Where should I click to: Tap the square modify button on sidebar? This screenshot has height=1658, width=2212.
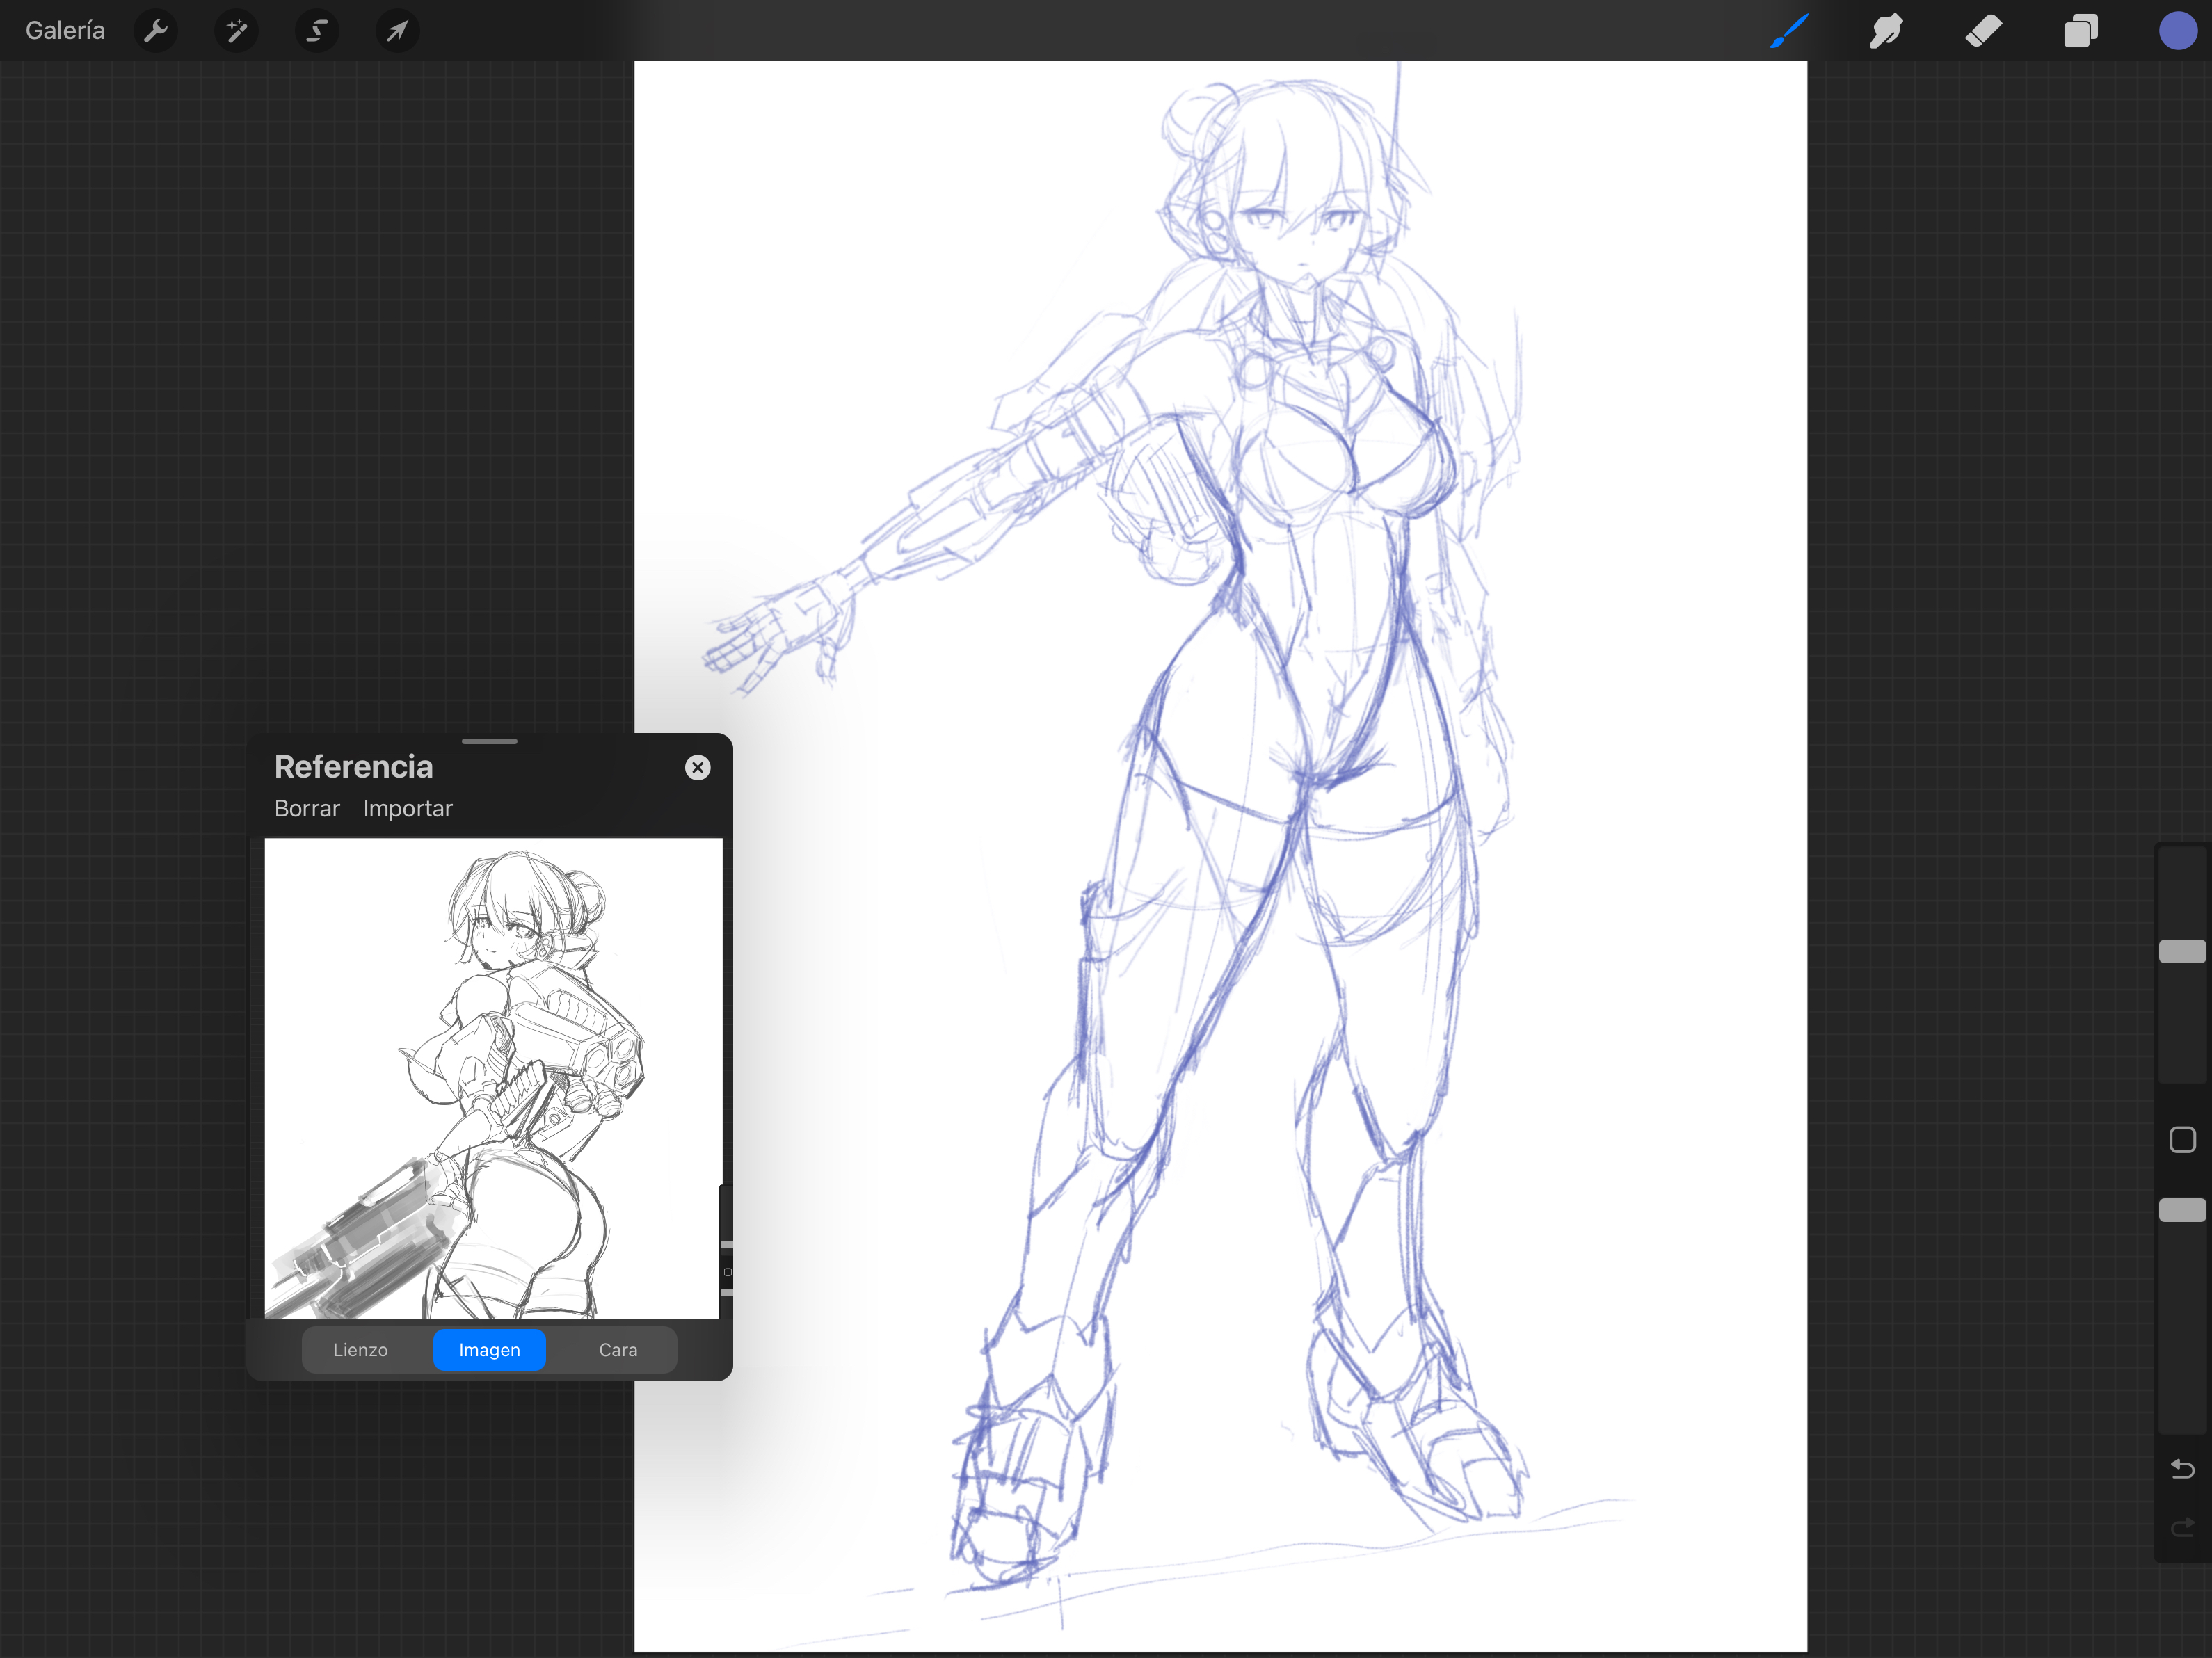click(x=2182, y=1140)
